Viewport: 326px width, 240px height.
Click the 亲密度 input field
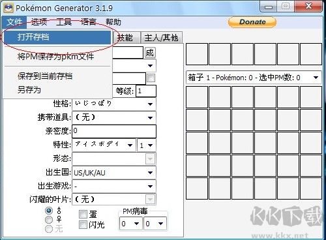[114, 131]
